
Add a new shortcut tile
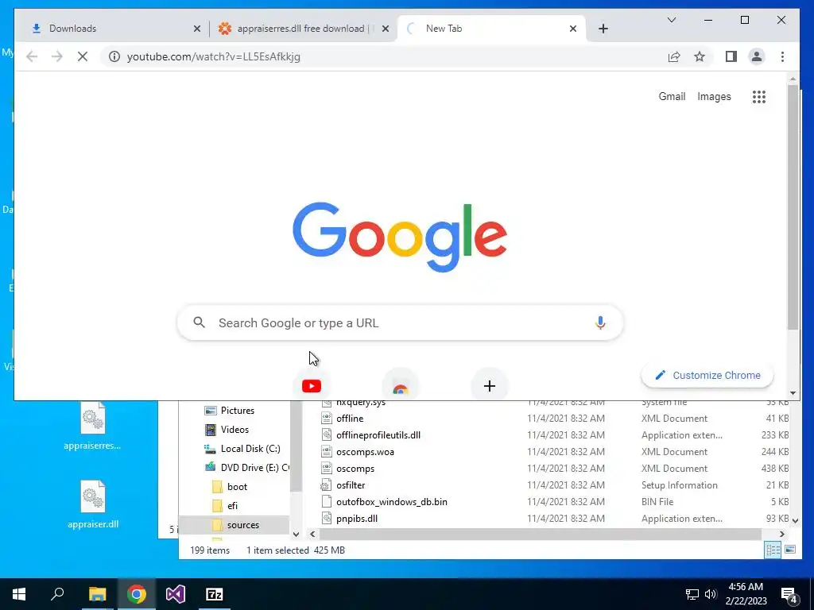[x=490, y=386]
